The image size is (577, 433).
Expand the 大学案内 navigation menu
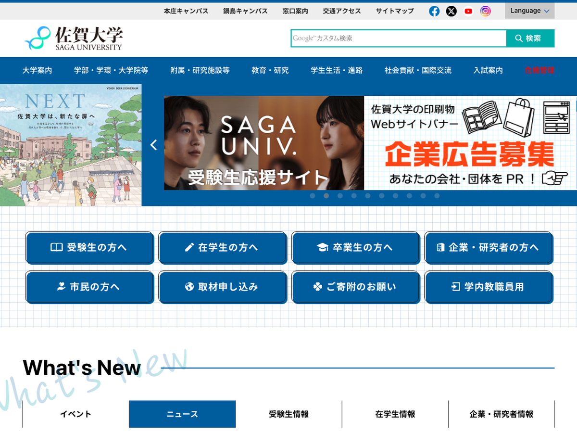37,70
